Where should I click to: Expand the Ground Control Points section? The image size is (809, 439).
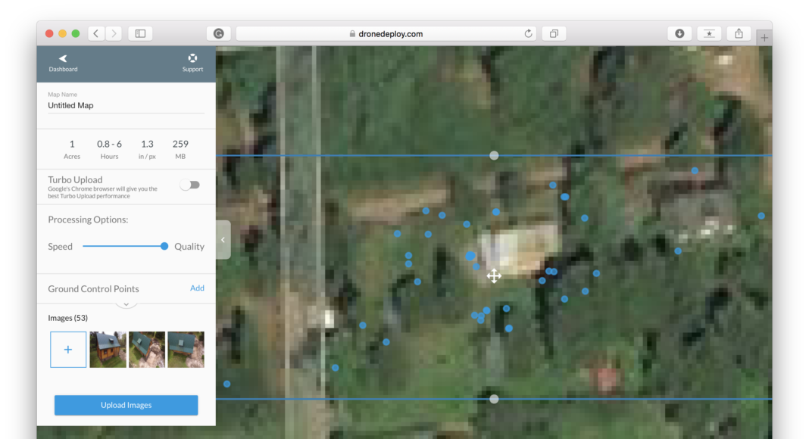pyautogui.click(x=126, y=304)
